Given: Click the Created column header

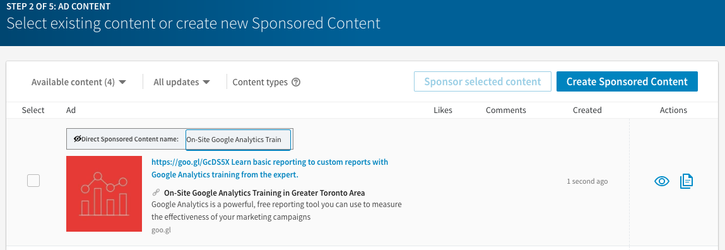Looking at the screenshot, I should 587,110.
